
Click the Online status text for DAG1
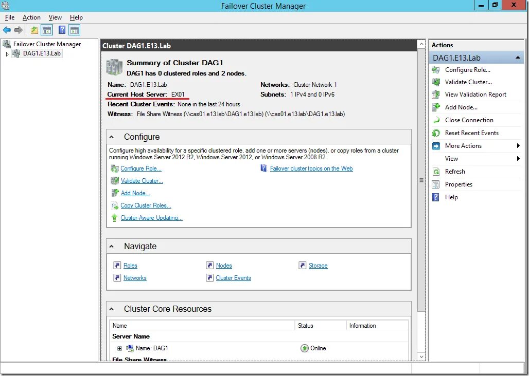pyautogui.click(x=318, y=348)
